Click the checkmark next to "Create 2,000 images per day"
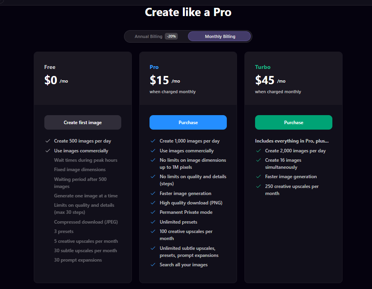 (259, 150)
